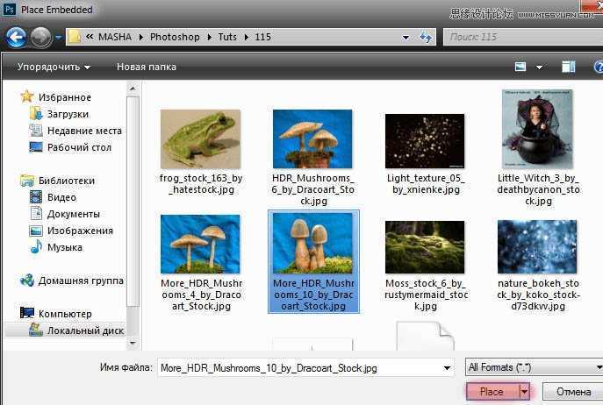Click the Библиотеки library icon

(x=27, y=181)
